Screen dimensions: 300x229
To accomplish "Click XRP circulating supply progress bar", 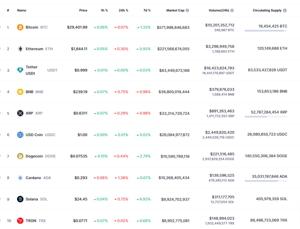I will (x=266, y=117).
